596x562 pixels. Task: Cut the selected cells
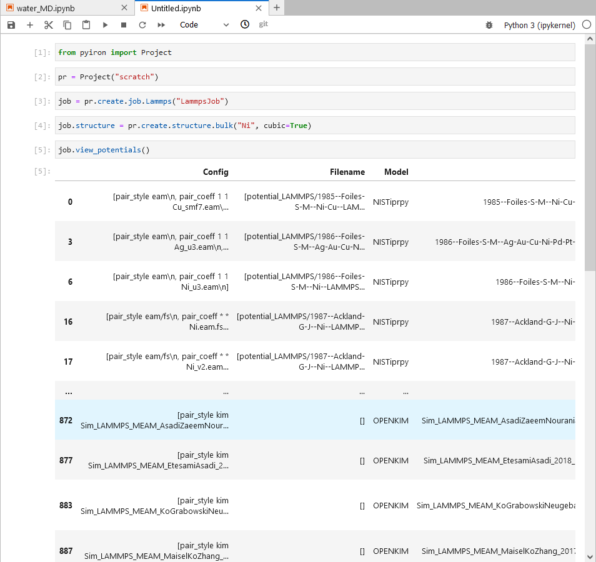[48, 24]
